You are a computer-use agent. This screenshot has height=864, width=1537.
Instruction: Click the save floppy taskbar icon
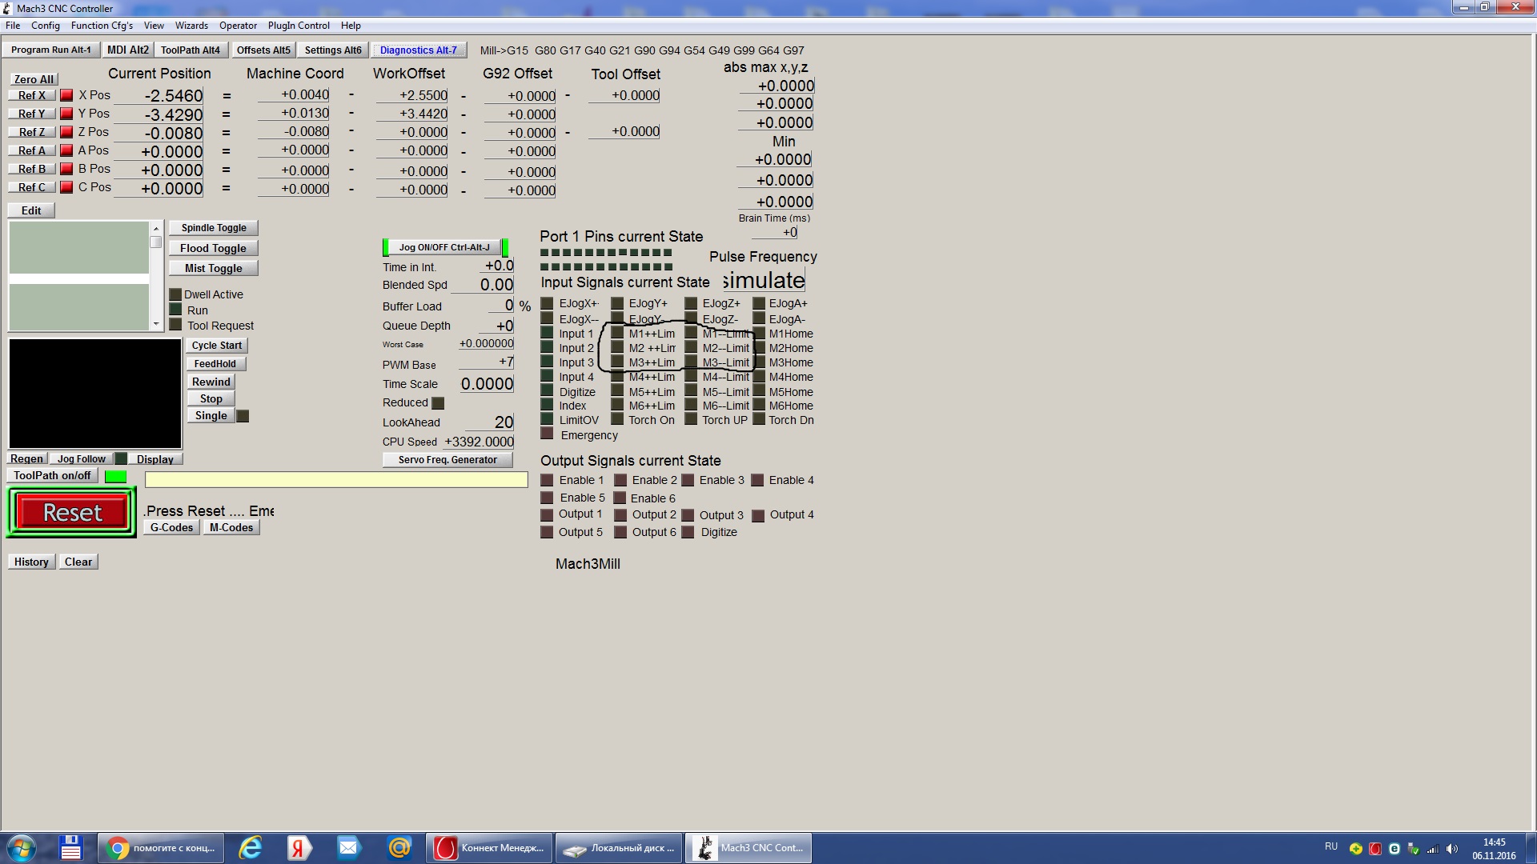[x=70, y=848]
